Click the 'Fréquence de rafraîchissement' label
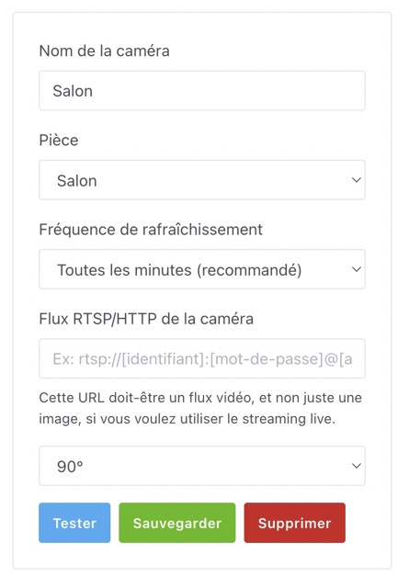409x588 pixels. (151, 230)
